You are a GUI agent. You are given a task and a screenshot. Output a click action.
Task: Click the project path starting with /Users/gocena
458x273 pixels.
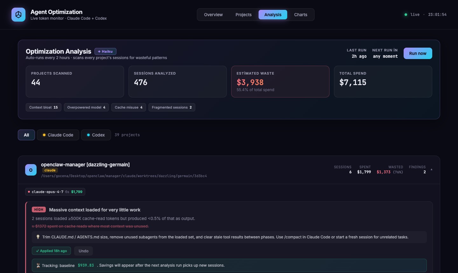[124, 176]
